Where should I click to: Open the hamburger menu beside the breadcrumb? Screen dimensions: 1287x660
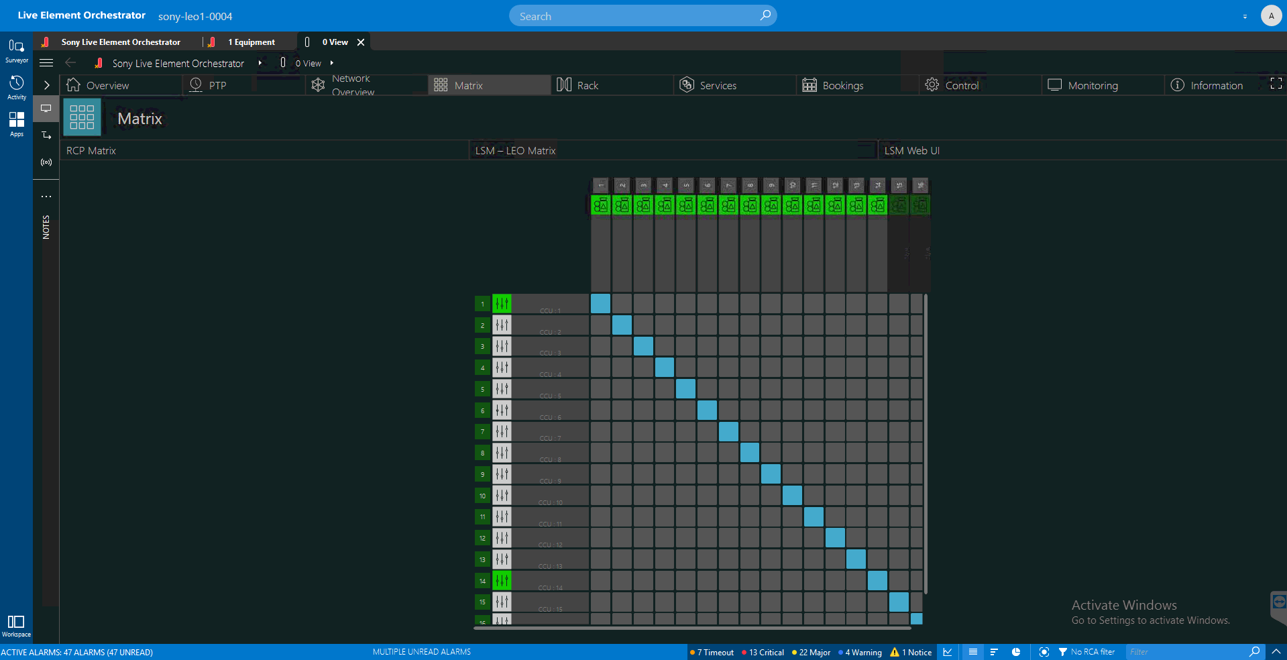(x=46, y=63)
